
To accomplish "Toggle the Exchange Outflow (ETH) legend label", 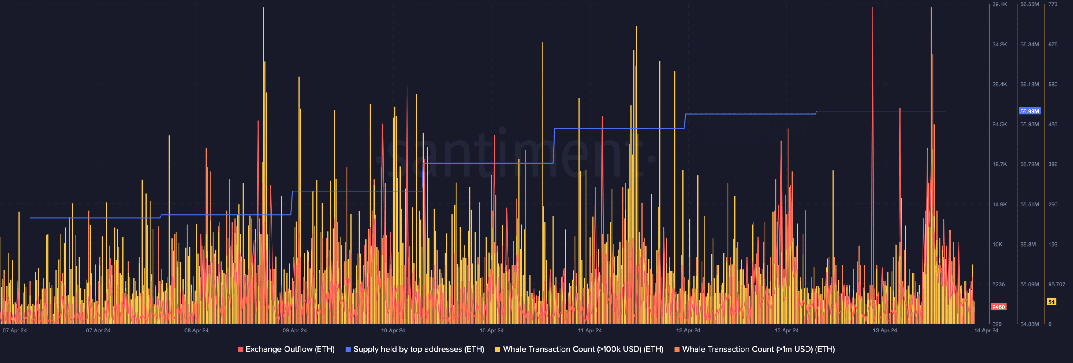I will pos(290,349).
